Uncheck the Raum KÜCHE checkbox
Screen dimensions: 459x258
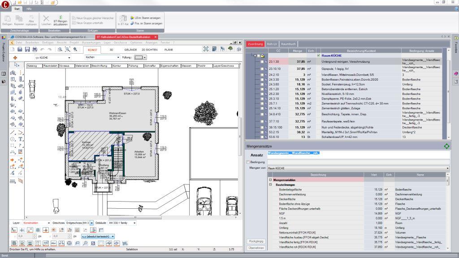point(318,56)
